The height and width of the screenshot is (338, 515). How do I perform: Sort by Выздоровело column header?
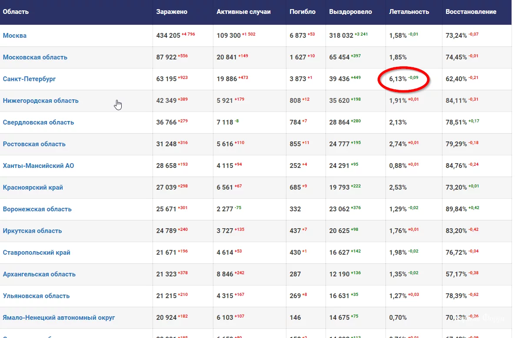point(350,12)
